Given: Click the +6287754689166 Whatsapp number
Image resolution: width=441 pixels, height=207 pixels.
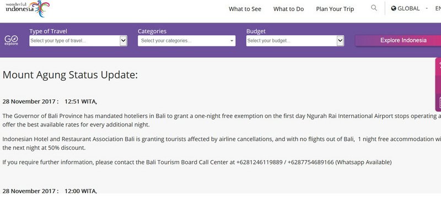Looking at the screenshot, I should pos(310,162).
